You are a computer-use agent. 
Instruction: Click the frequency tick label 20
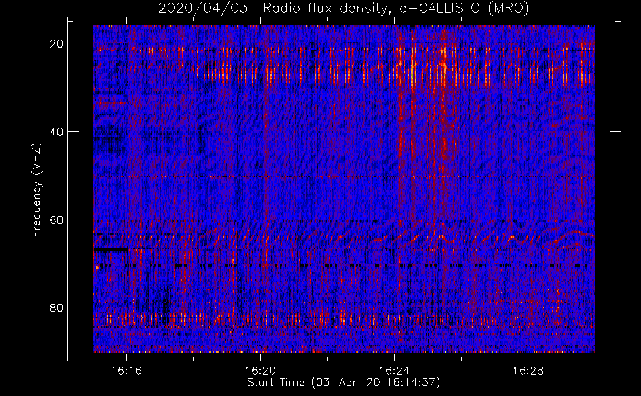pyautogui.click(x=57, y=44)
